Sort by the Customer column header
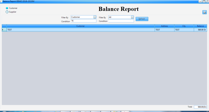Screen dimensions: 209x112 coord(80,26)
